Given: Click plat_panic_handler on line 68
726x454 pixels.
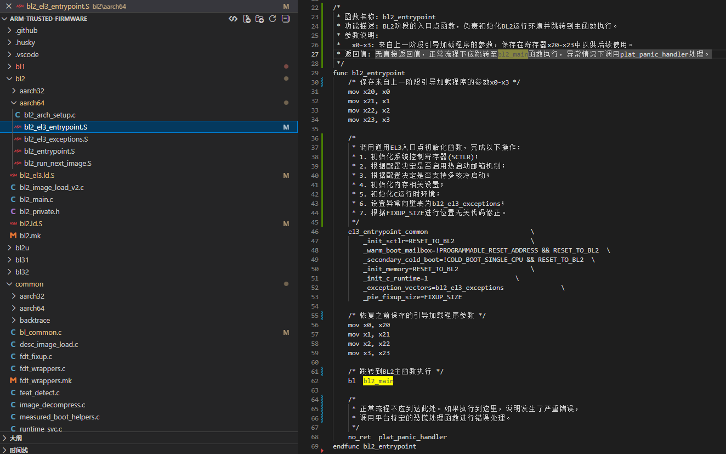Looking at the screenshot, I should click(x=412, y=437).
